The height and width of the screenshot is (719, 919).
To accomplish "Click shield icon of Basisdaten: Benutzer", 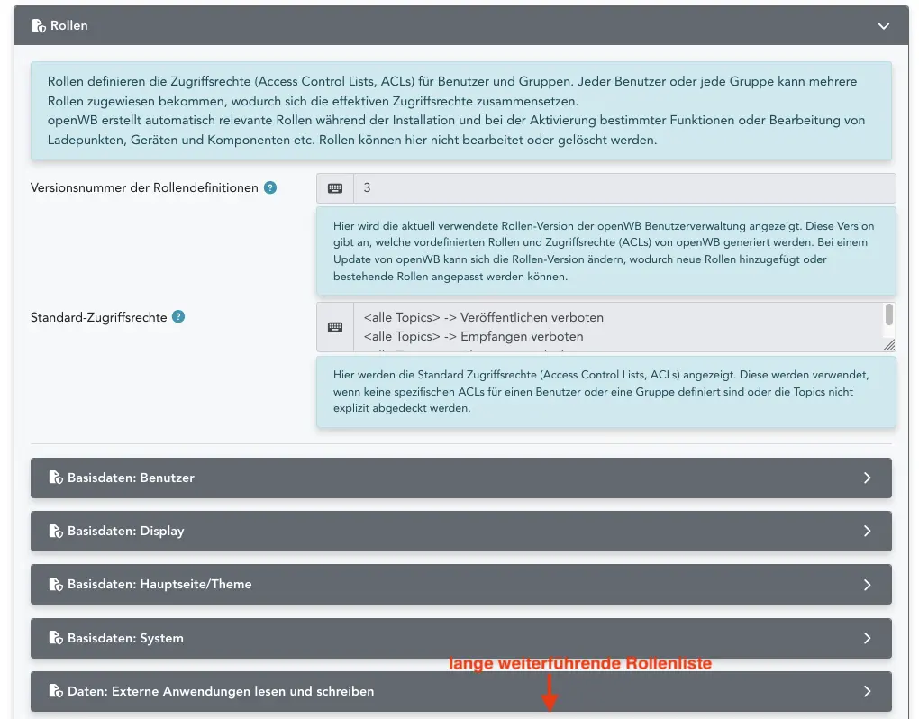I will [x=56, y=478].
